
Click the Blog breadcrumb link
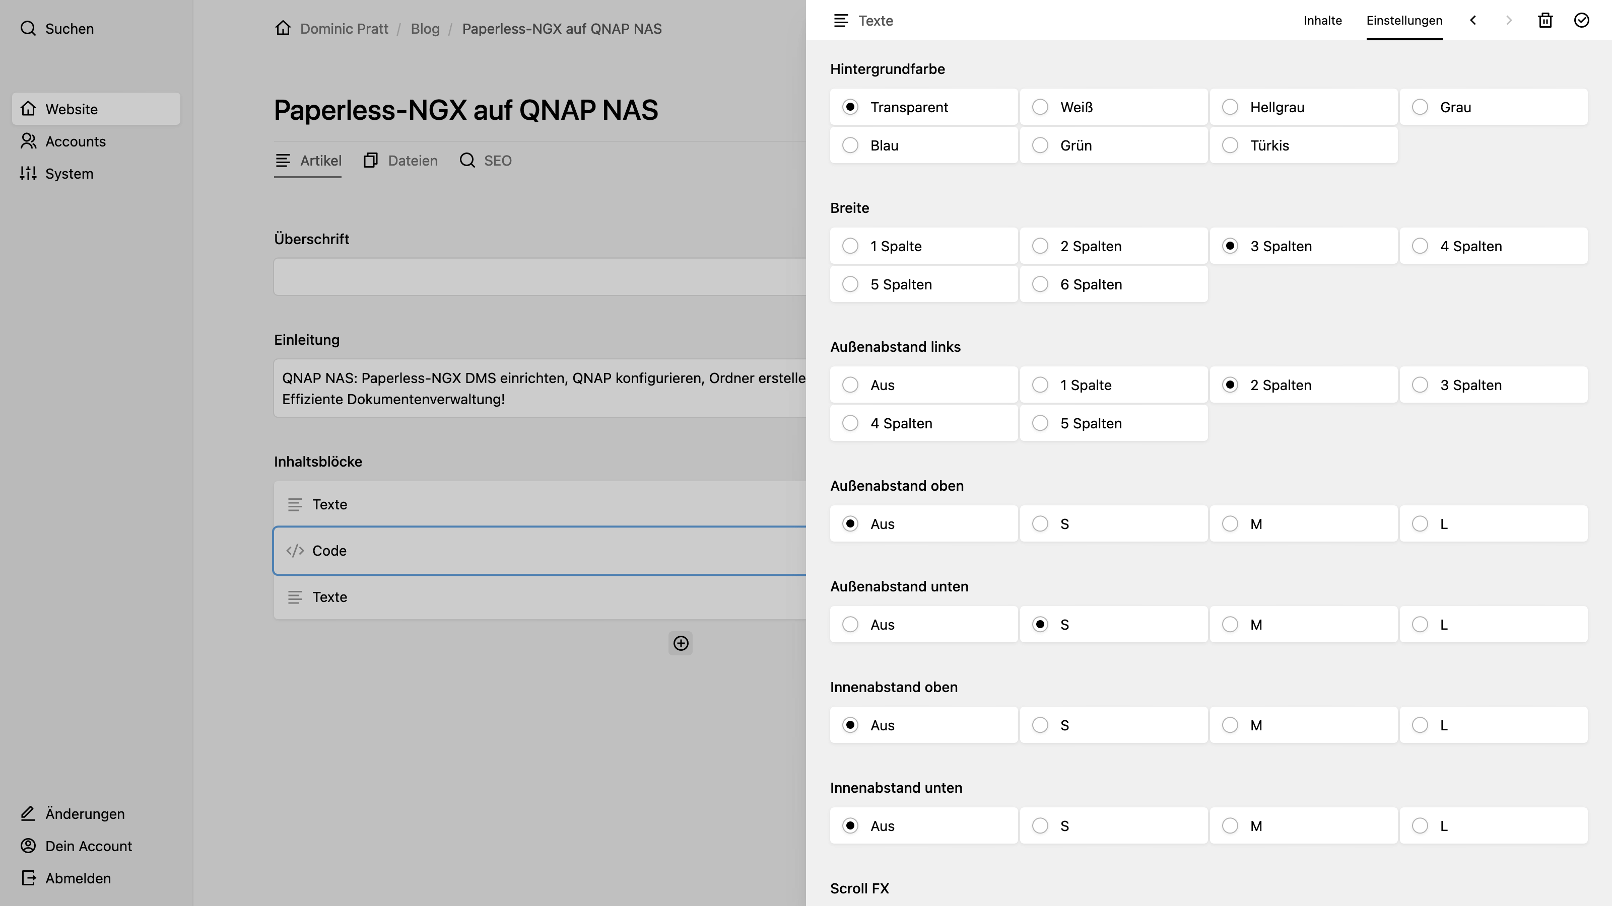[x=425, y=29]
